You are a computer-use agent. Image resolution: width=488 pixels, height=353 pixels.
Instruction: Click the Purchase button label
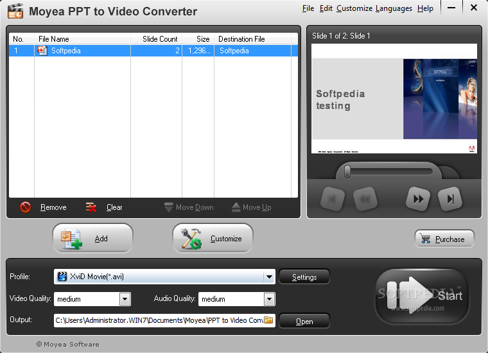click(449, 239)
